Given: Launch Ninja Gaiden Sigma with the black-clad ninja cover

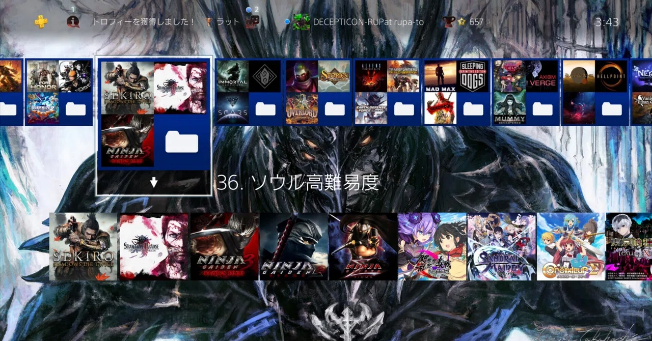Looking at the screenshot, I should coord(363,246).
